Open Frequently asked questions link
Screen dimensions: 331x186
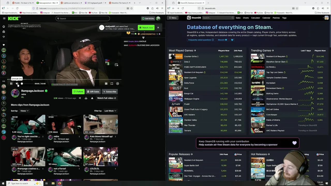pyautogui.click(x=201, y=40)
